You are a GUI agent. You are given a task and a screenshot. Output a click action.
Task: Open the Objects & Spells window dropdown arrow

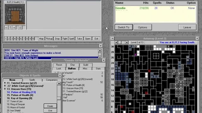coord(60,75)
